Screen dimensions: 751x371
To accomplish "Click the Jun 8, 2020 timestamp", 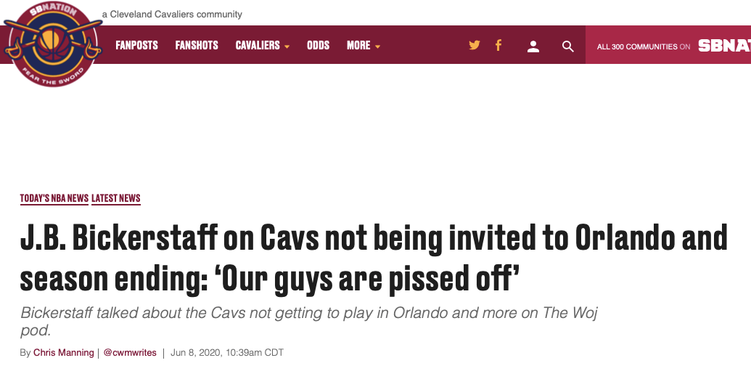I will tap(227, 353).
